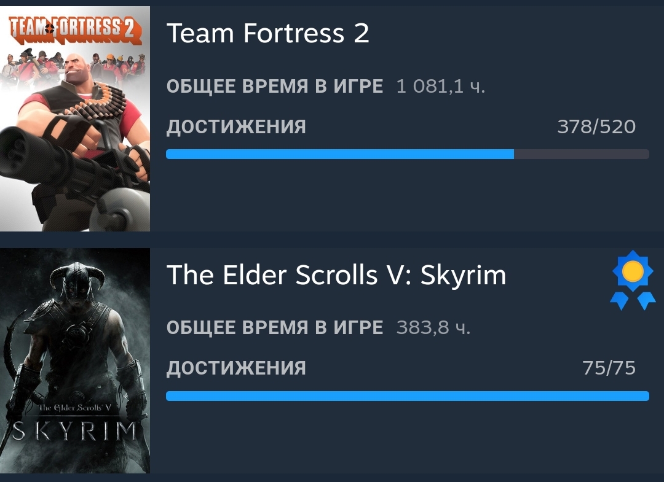Click the Skyrim achievements progress bar
Image resolution: width=664 pixels, height=482 pixels.
[x=408, y=396]
